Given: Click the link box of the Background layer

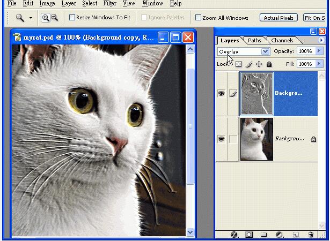Looking at the screenshot, I should (233, 139).
